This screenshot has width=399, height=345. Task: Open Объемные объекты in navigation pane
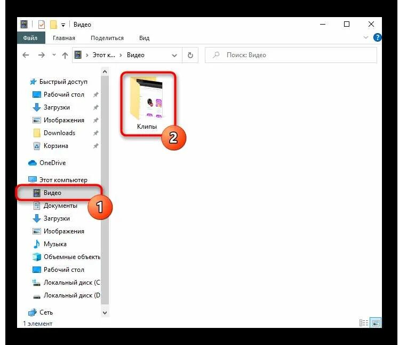[x=72, y=257]
